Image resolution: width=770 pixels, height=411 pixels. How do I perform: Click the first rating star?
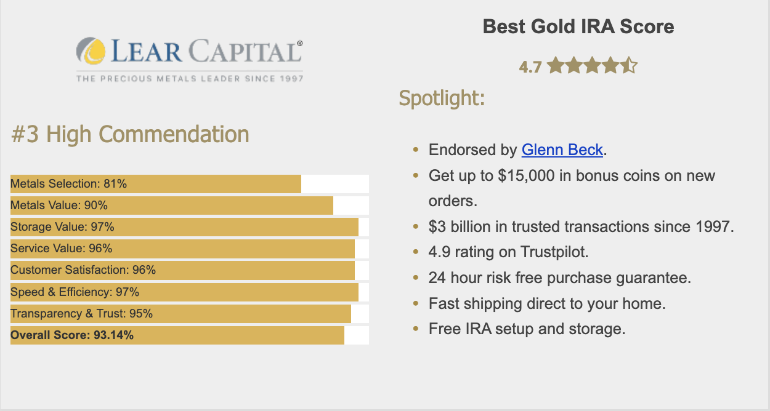pyautogui.click(x=556, y=65)
